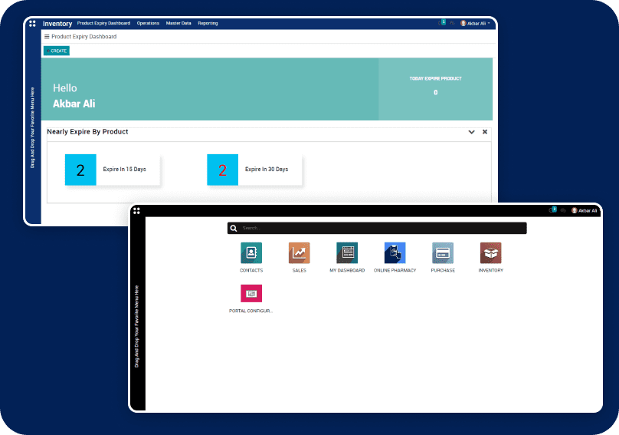Toggle the hamburger menu beside Product Expiry Dashboard

click(x=47, y=37)
